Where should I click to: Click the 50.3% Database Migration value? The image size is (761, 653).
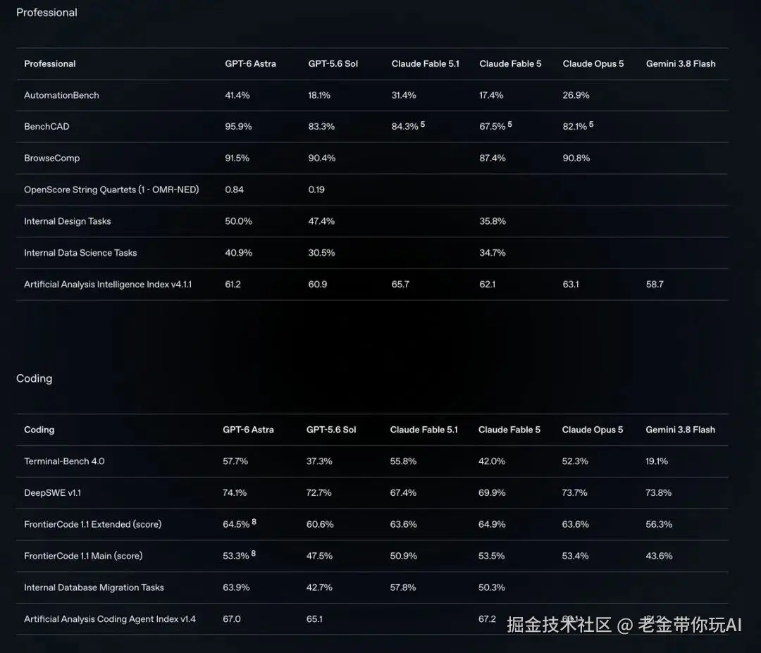click(x=492, y=587)
